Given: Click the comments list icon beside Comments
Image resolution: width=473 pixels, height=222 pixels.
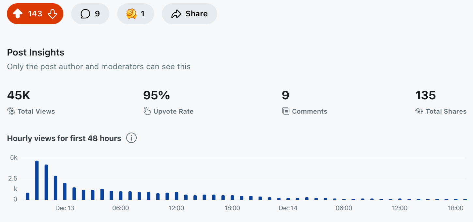Looking at the screenshot, I should pos(286,111).
